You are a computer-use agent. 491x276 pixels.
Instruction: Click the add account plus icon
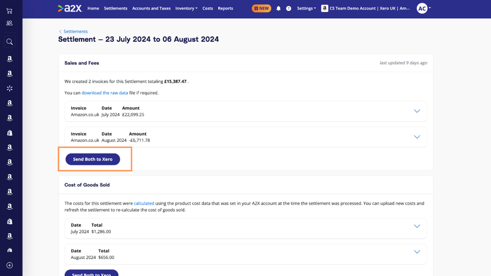(x=9, y=265)
